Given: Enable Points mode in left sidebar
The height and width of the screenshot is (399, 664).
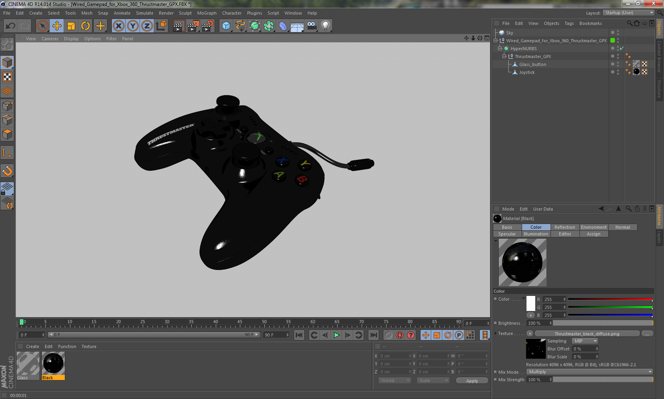Looking at the screenshot, I should [8, 106].
